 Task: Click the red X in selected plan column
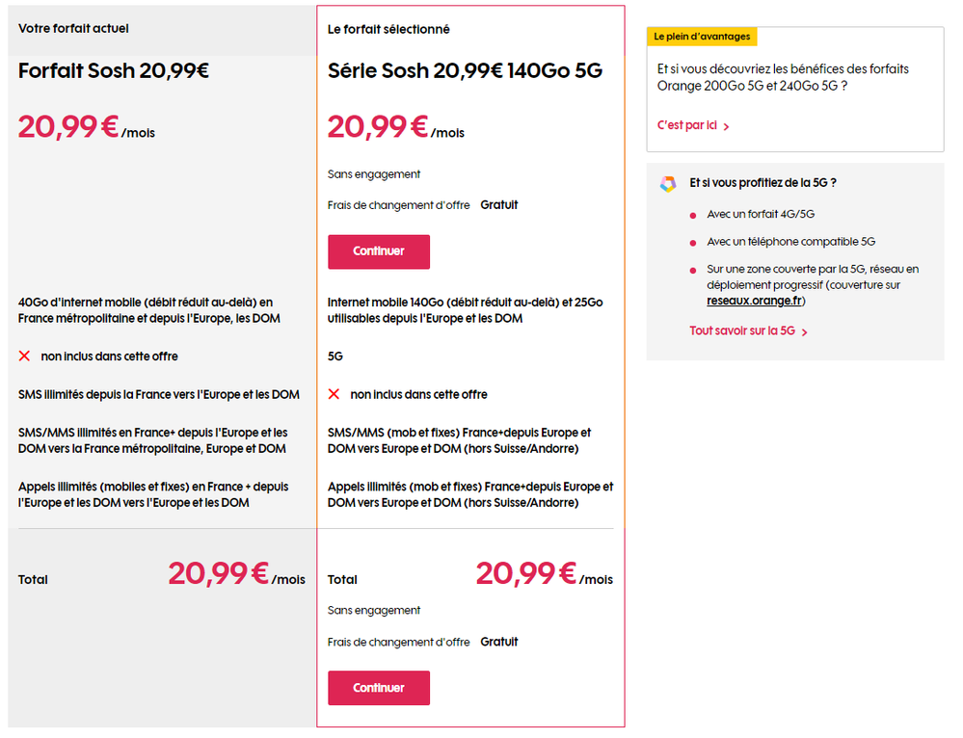[x=334, y=394]
